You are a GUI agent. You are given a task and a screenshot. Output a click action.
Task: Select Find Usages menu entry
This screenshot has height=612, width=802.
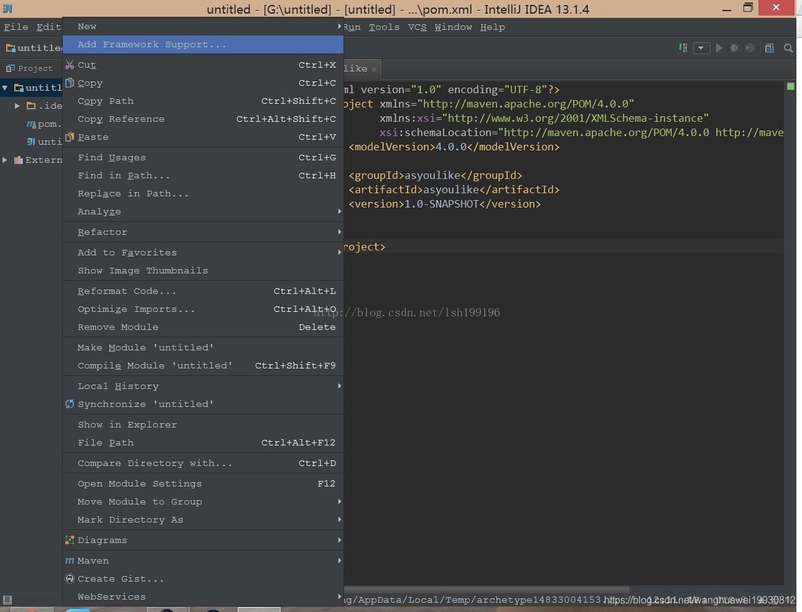[x=203, y=157]
